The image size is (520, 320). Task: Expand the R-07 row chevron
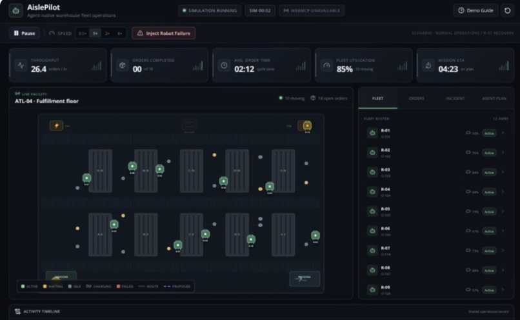pyautogui.click(x=503, y=250)
